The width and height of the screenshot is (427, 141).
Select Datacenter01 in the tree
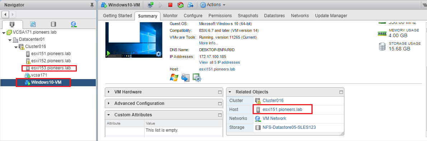click(32, 40)
